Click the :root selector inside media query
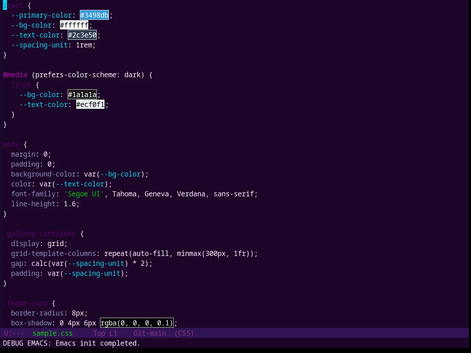The width and height of the screenshot is (471, 353). (21, 85)
